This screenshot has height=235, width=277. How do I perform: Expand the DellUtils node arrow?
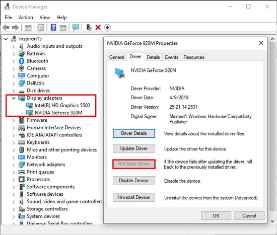14,84
